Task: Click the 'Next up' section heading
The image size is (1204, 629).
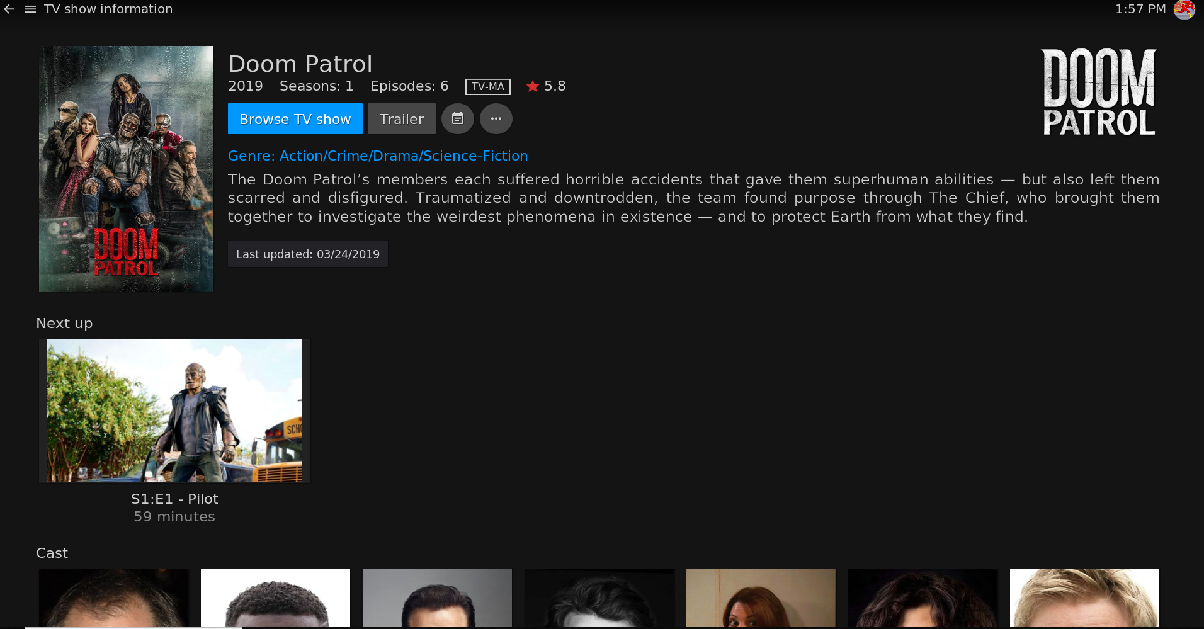Action: click(64, 324)
